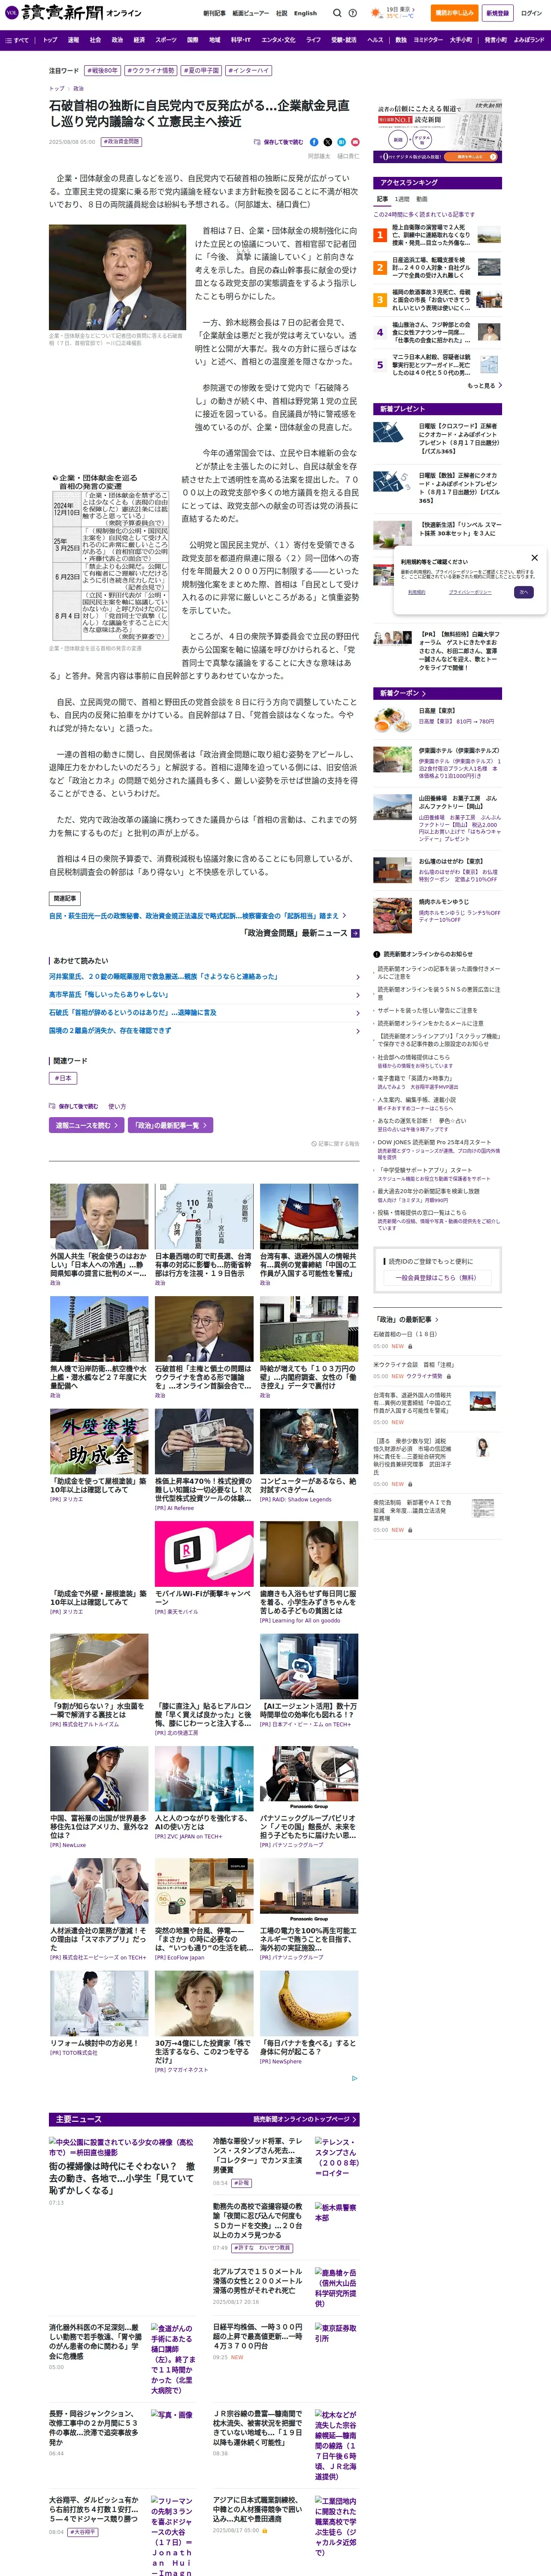The height and width of the screenshot is (2576, 551).
Task: Open the ヨミドクター nav tab
Action: click(x=428, y=40)
